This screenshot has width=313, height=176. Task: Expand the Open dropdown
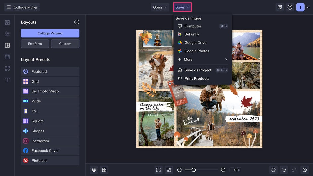click(160, 7)
